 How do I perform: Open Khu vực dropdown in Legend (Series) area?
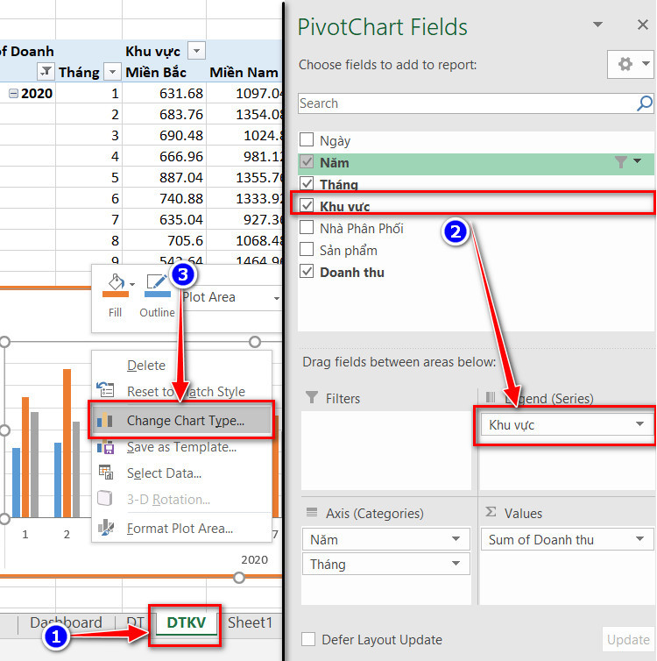639,424
